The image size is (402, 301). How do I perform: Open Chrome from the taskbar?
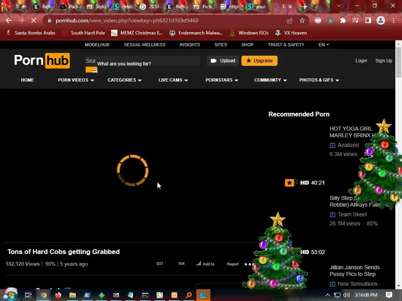coord(44,295)
